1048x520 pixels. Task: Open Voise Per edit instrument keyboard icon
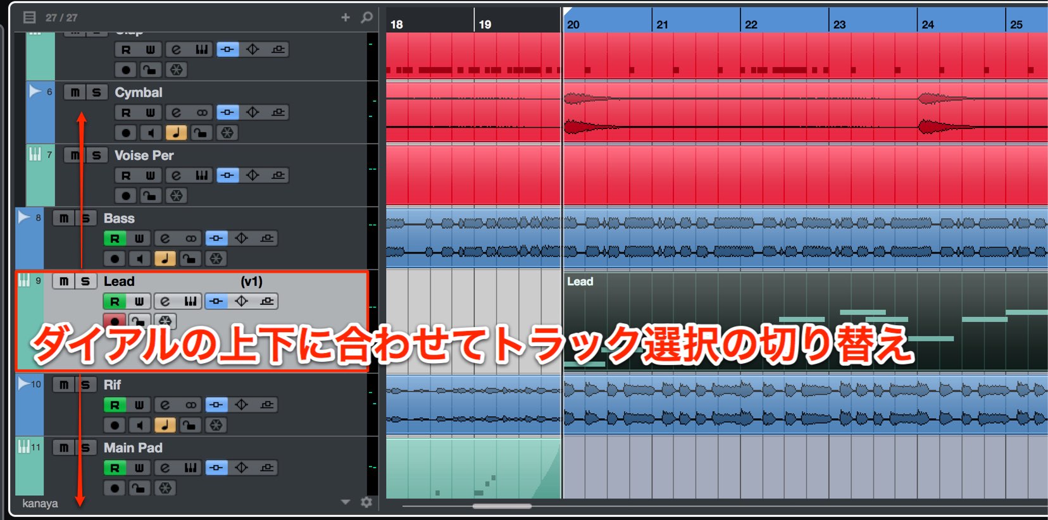pos(202,175)
